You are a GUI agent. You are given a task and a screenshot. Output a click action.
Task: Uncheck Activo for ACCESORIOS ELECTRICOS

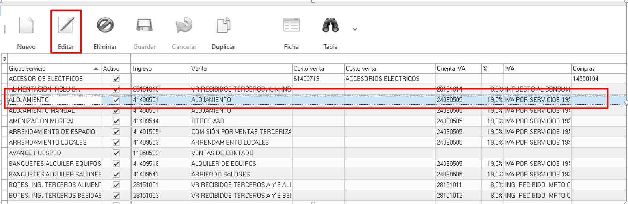tap(116, 79)
